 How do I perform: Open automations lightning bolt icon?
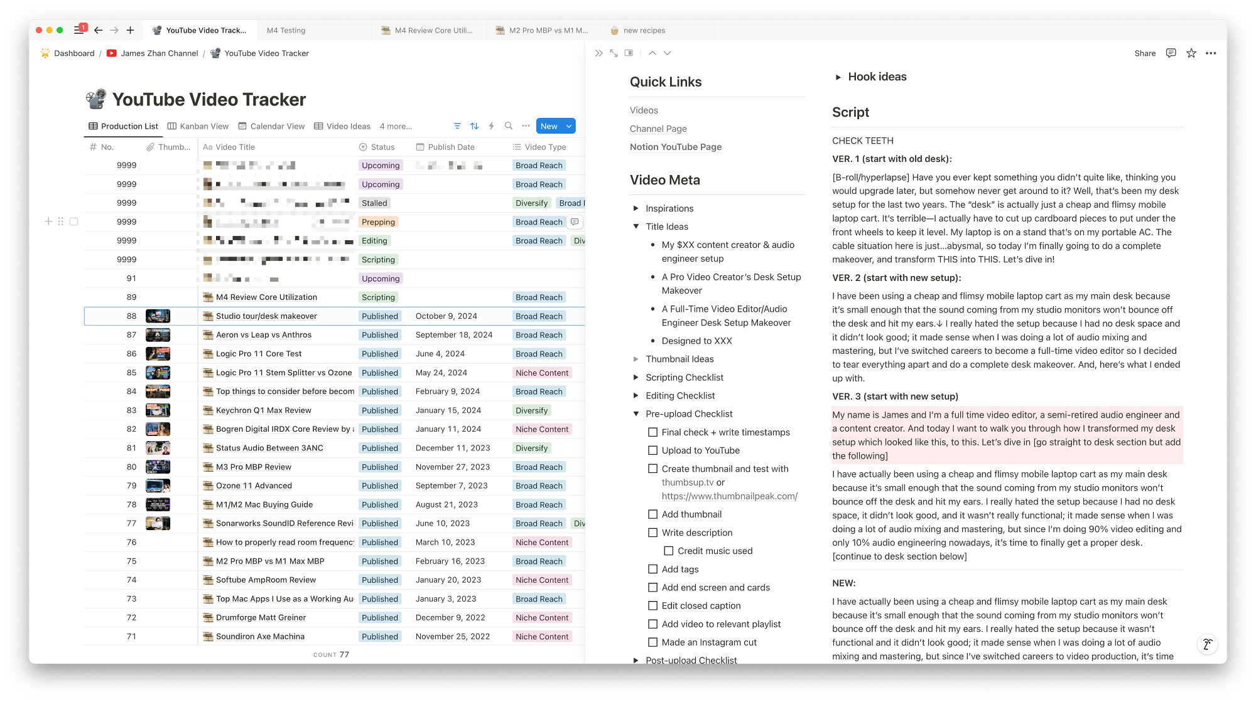[x=492, y=126]
